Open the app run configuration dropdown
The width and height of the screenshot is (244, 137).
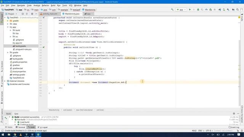(181, 10)
